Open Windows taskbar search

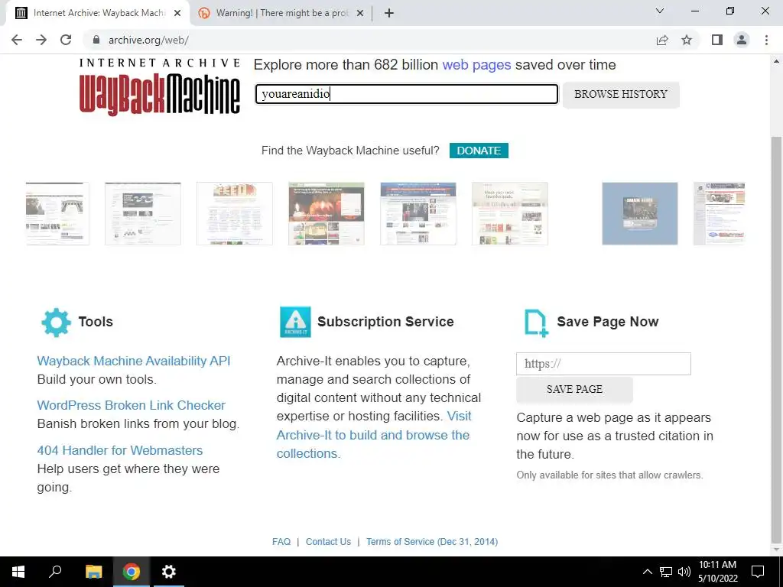pyautogui.click(x=55, y=572)
